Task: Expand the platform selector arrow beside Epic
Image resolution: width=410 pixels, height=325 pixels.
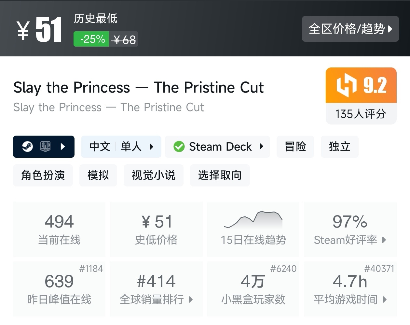Action: point(63,147)
